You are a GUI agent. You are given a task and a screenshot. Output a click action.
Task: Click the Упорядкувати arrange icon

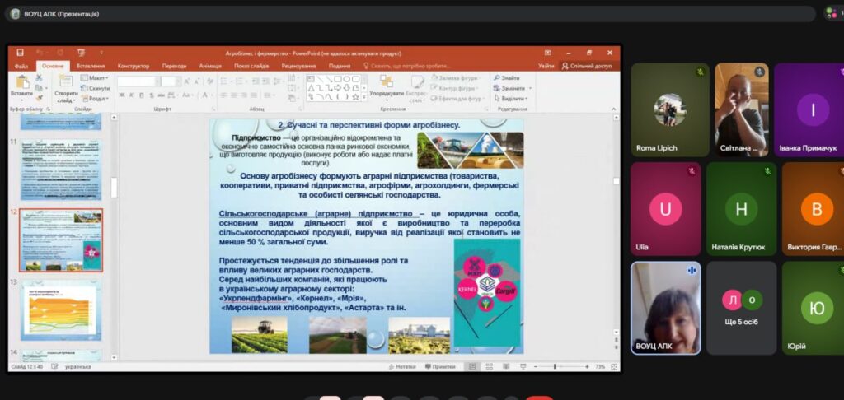(x=387, y=81)
